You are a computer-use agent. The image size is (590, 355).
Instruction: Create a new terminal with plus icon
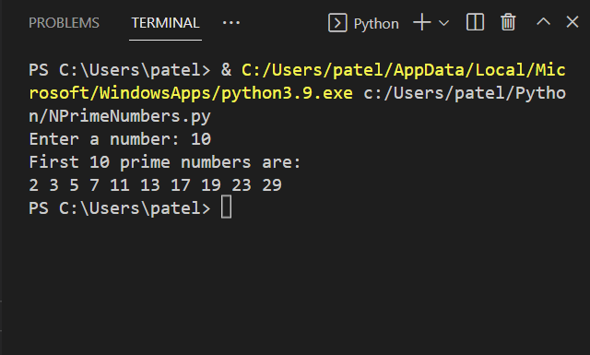(x=422, y=22)
